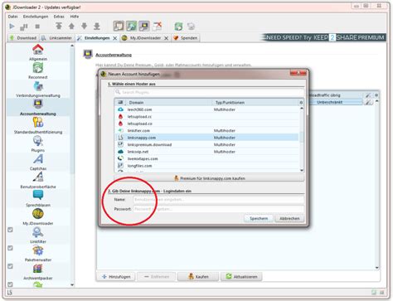
Task: Start downloads with the play icon
Action: pos(12,27)
